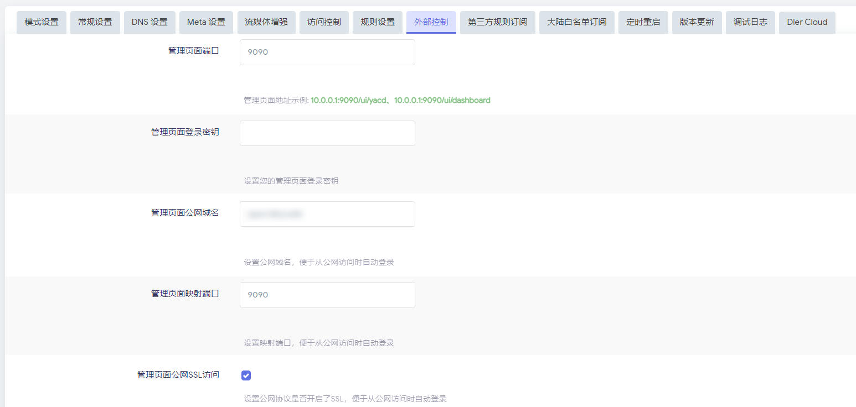This screenshot has width=856, height=407.
Task: Open the 常规设置 tab
Action: pos(95,22)
